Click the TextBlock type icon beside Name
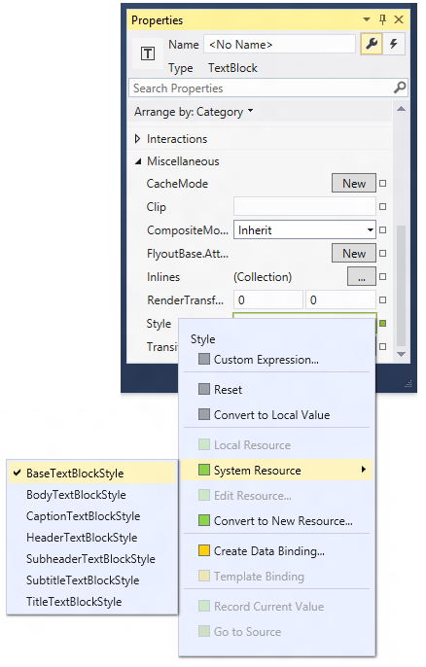Screen dimensions: 426x667 tap(148, 53)
